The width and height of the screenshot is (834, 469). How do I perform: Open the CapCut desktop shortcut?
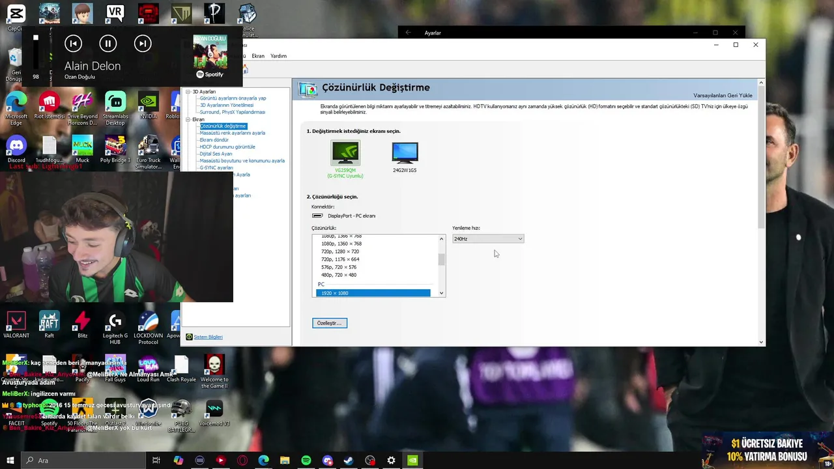tap(16, 17)
